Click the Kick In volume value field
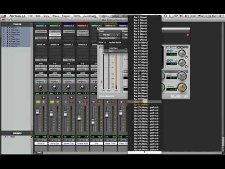The height and width of the screenshot is (169, 225). tap(41, 137)
